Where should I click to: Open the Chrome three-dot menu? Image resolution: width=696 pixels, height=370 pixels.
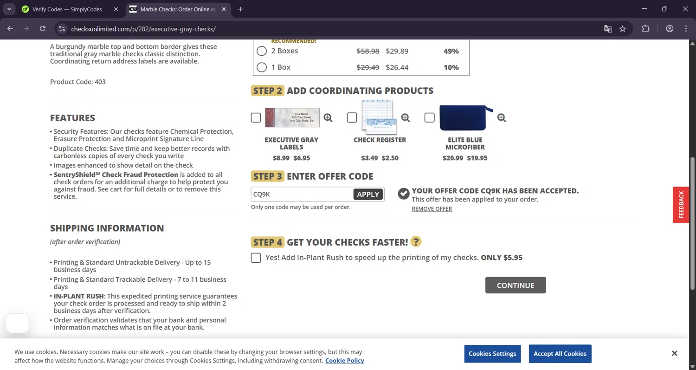[x=686, y=29]
